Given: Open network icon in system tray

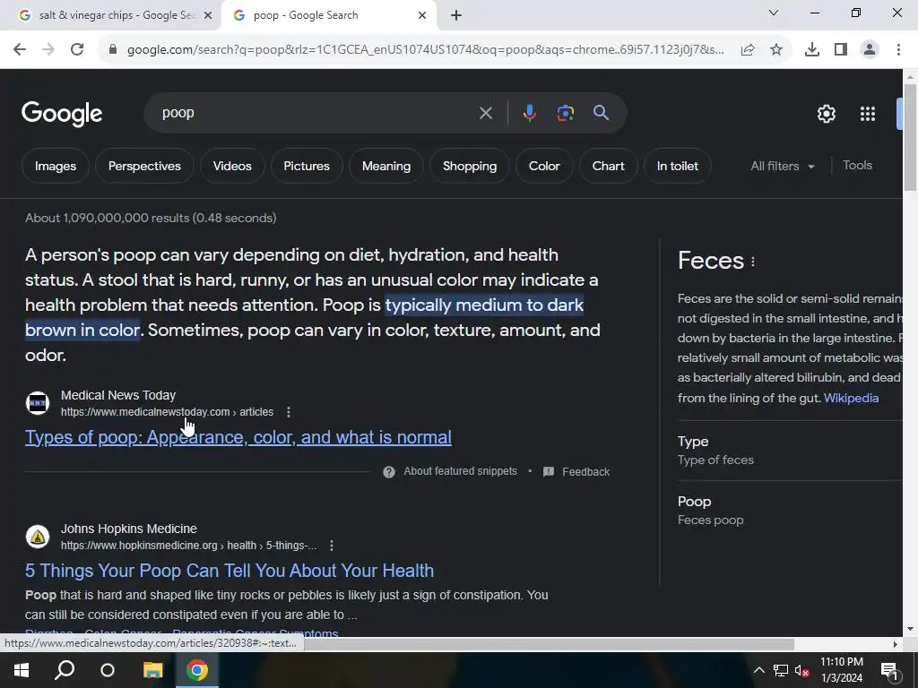Looking at the screenshot, I should tap(781, 670).
